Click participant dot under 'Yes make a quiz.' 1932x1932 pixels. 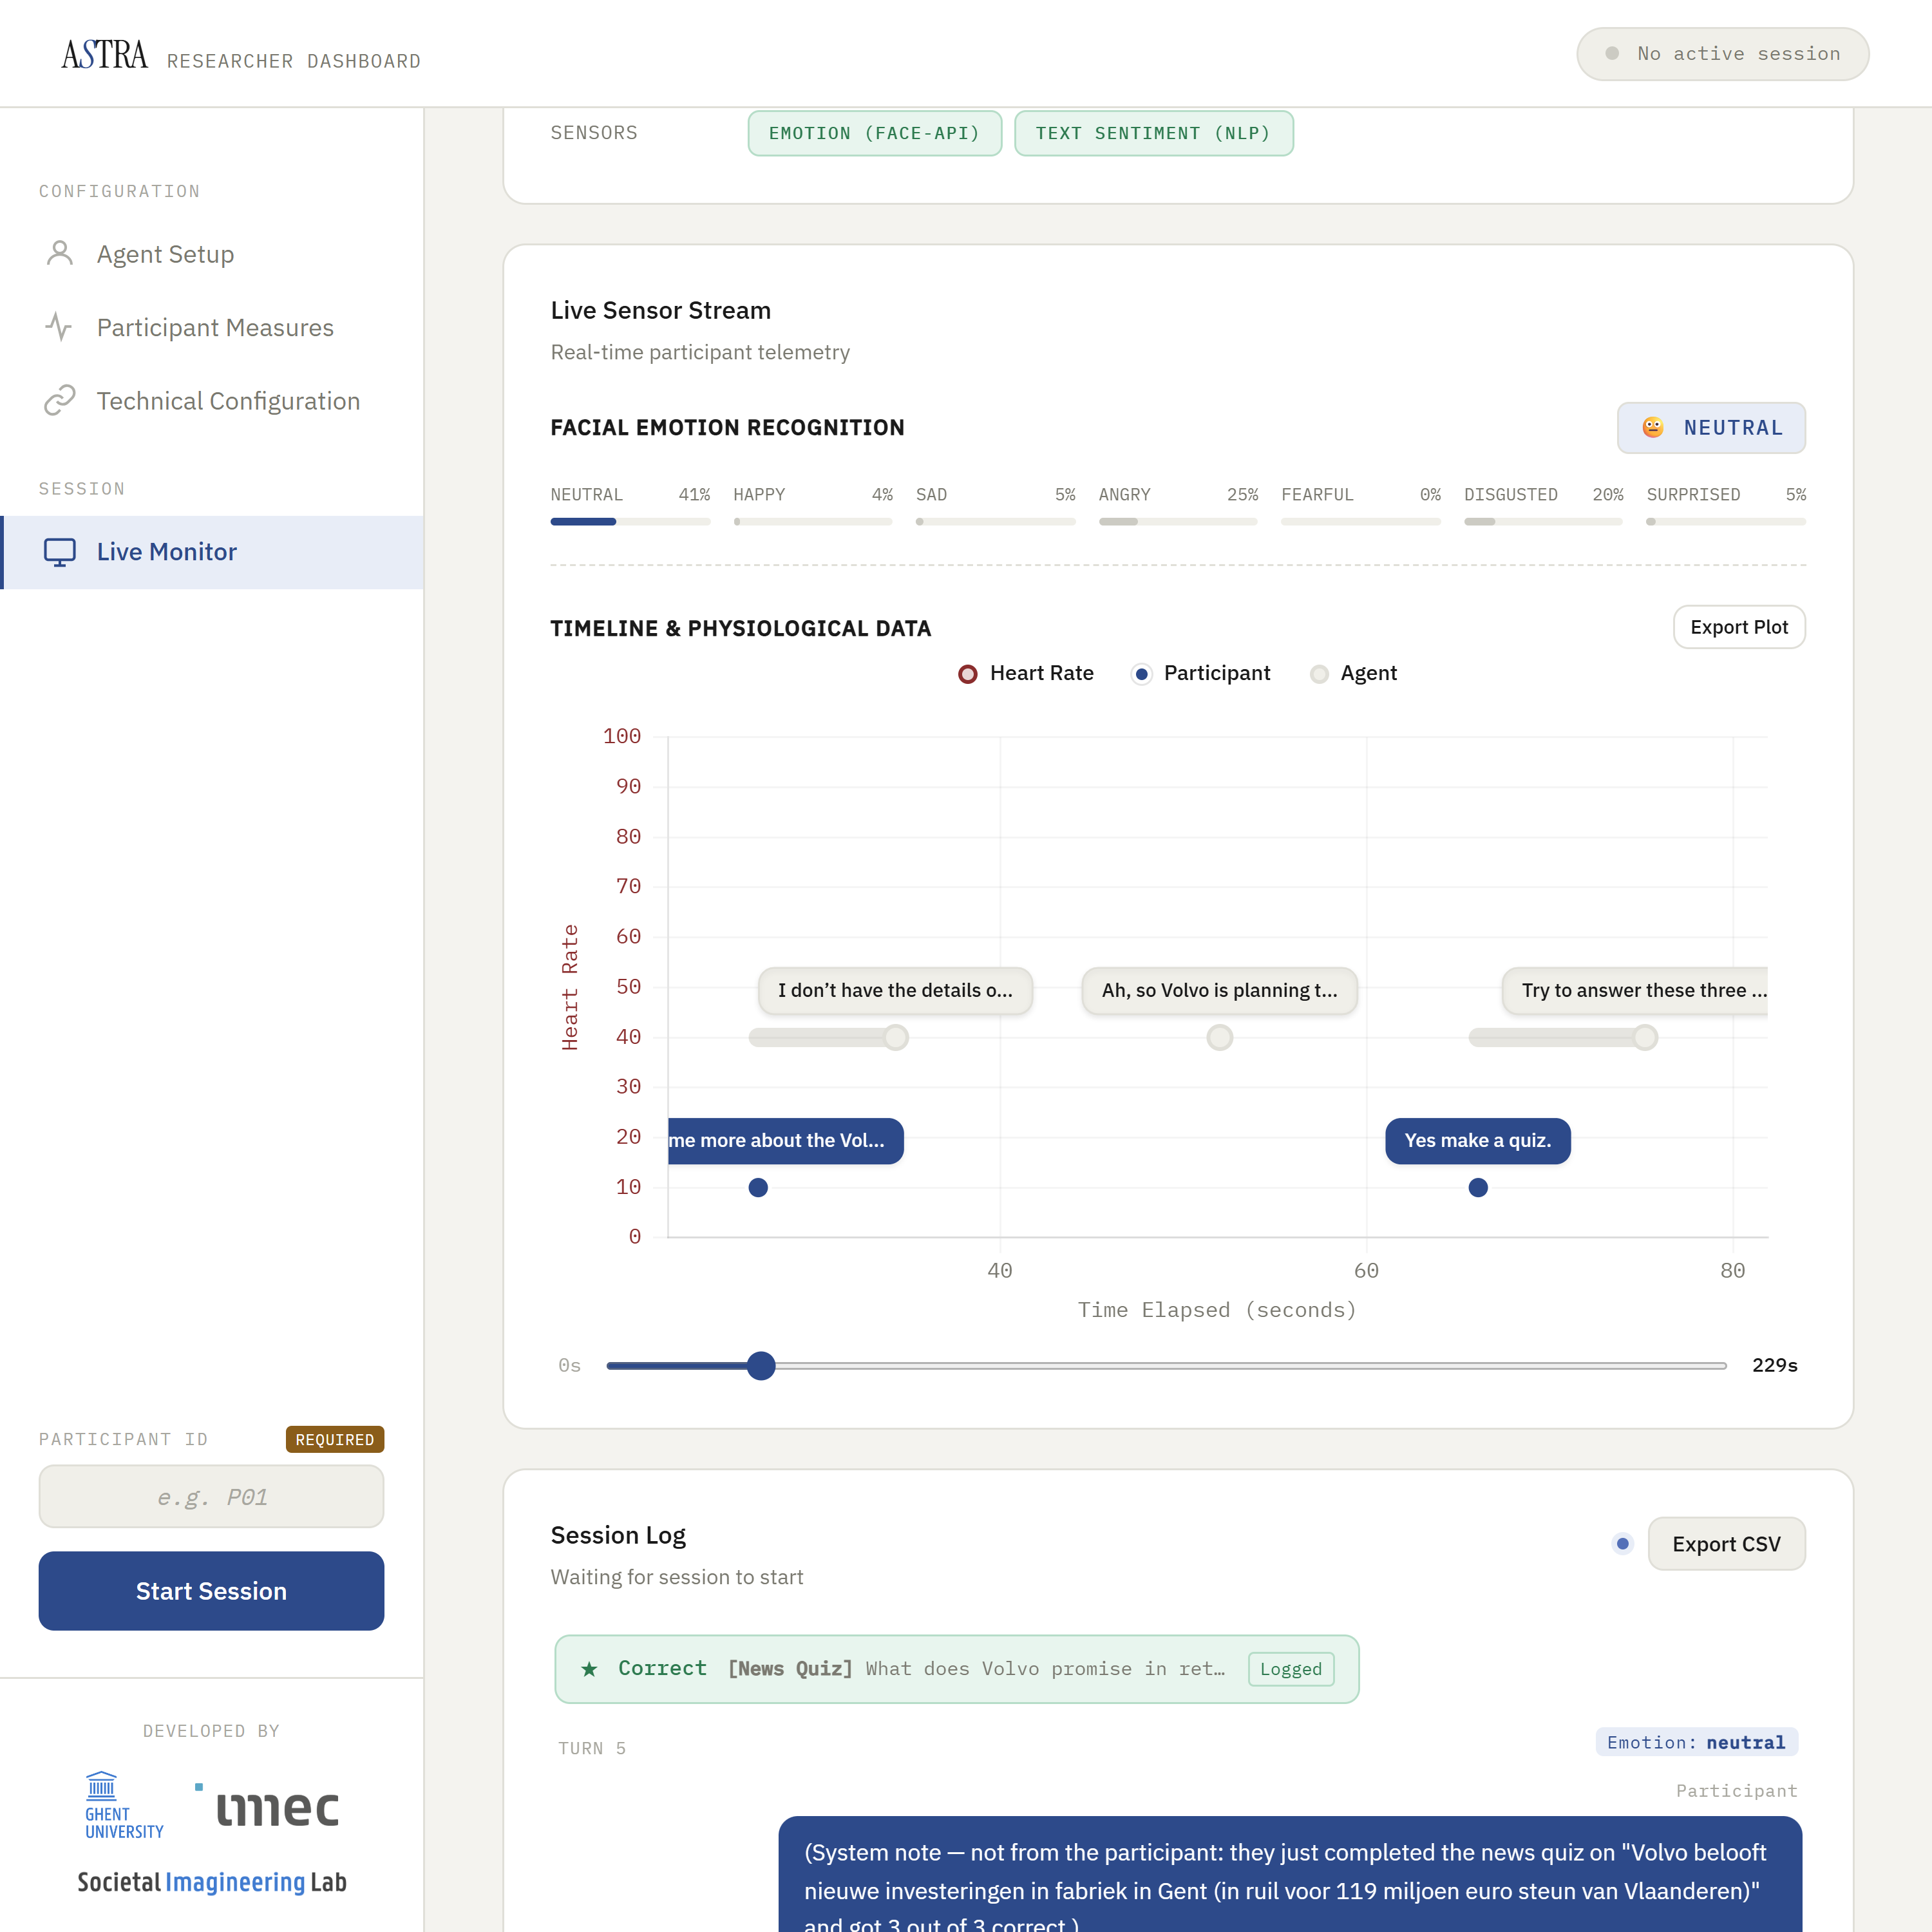point(1478,1188)
